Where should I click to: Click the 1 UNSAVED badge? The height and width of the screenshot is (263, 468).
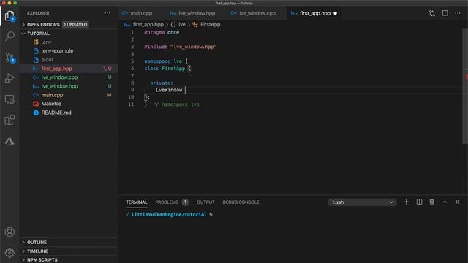tap(75, 24)
